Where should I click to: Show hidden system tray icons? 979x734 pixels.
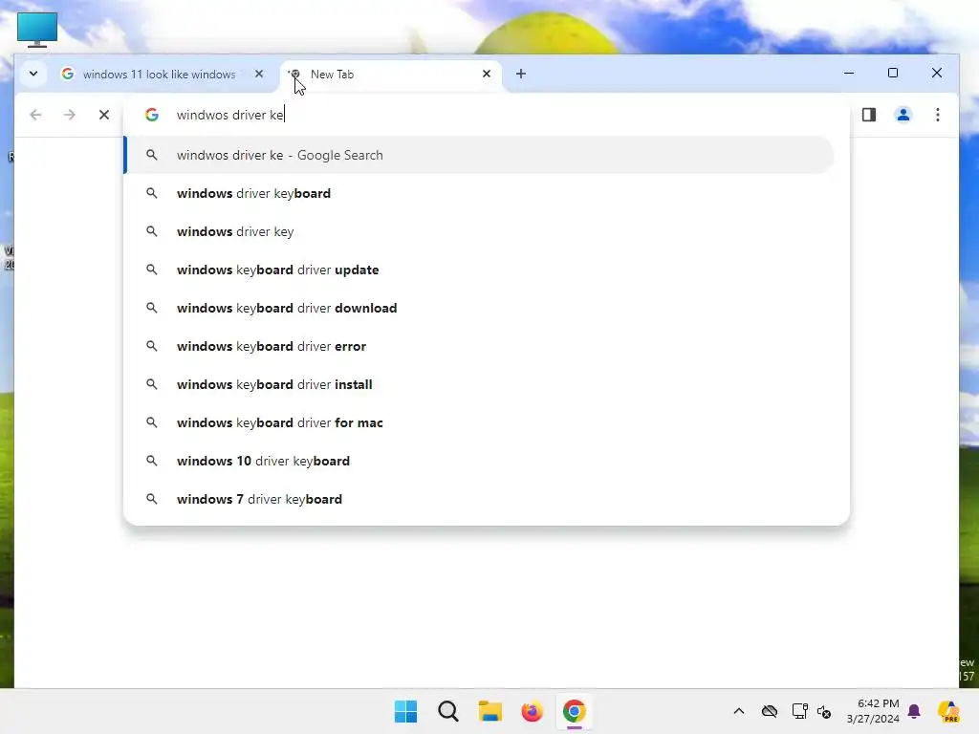739,711
